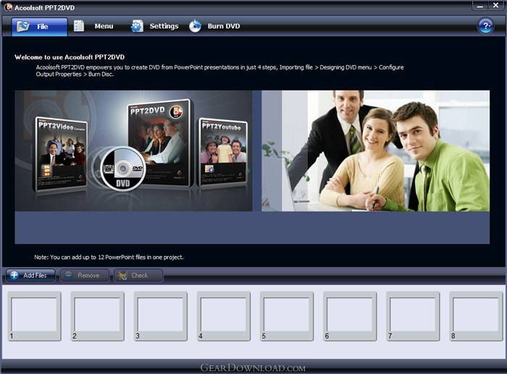Click the Acoolsoft PPT2DVD title bar app icon
Image resolution: width=507 pixels, height=374 pixels.
pyautogui.click(x=8, y=7)
